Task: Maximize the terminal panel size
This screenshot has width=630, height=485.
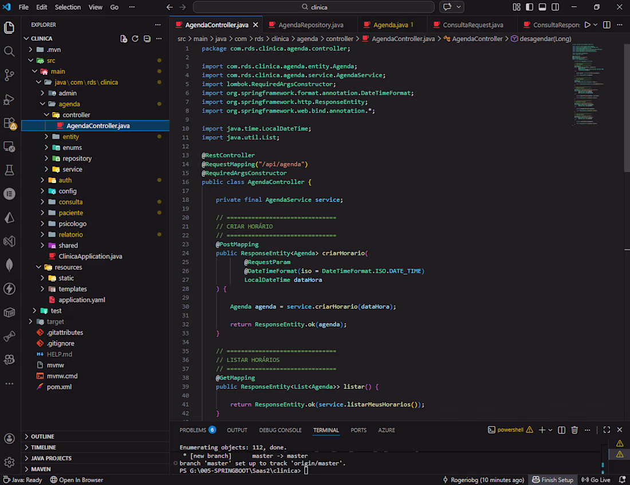Action: pos(607,430)
